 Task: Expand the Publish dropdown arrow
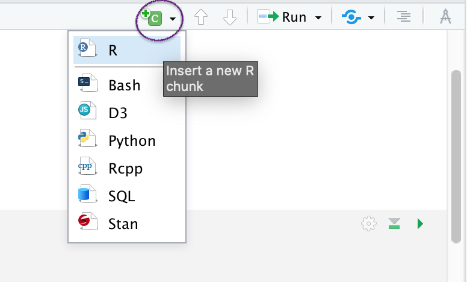tap(372, 17)
